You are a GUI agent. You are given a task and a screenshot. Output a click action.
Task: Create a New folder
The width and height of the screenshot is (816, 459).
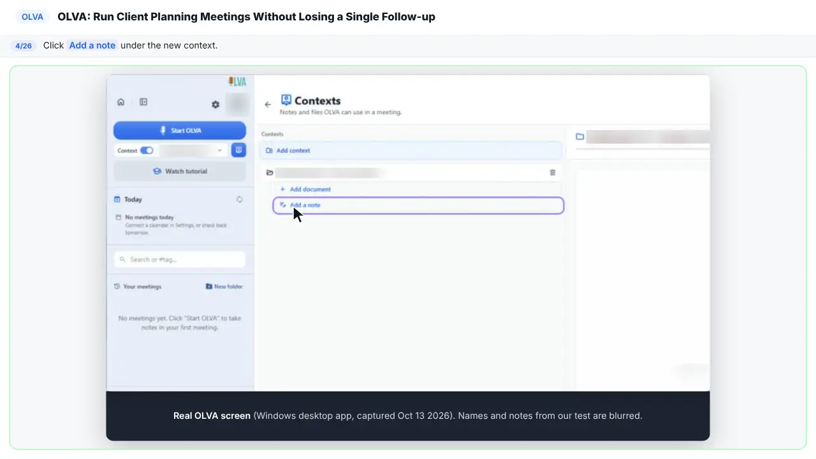(224, 287)
